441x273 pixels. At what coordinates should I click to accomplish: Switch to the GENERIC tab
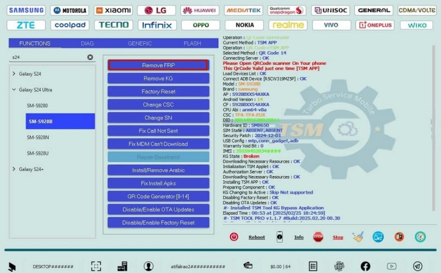140,43
